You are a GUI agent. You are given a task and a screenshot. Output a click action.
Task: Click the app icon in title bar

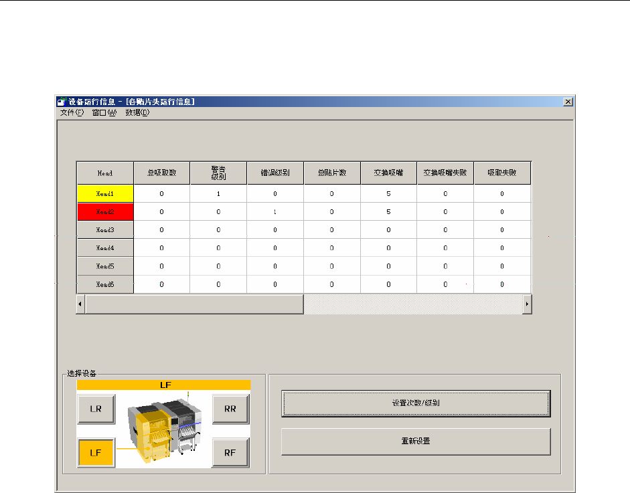point(62,102)
